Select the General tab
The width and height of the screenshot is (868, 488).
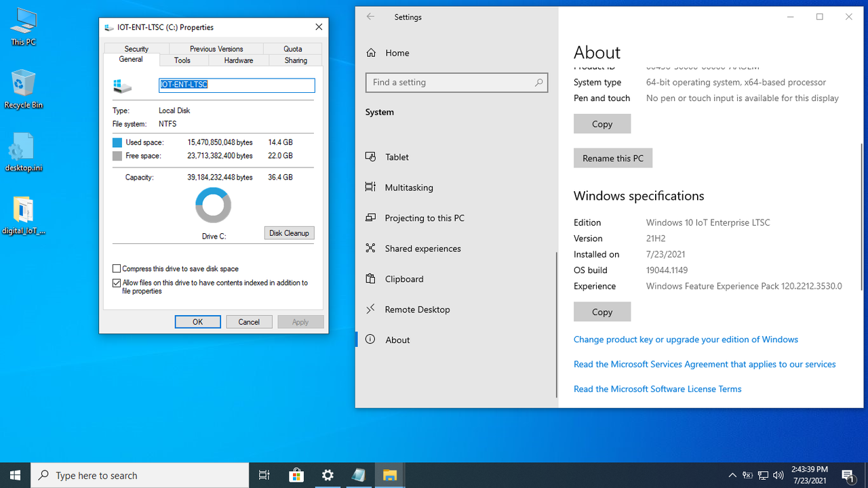131,60
